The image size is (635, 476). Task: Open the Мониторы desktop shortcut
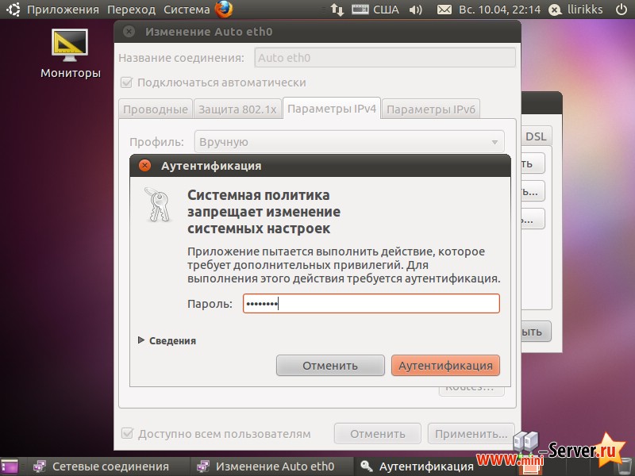70,44
